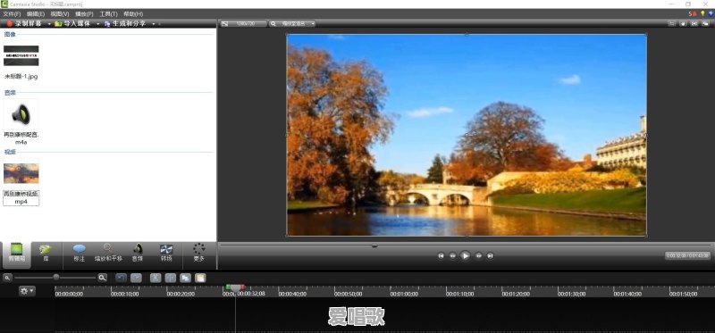Viewport: 715px width, 333px height.
Task: Click the blue shield icon in menu bar
Action: tap(711, 14)
